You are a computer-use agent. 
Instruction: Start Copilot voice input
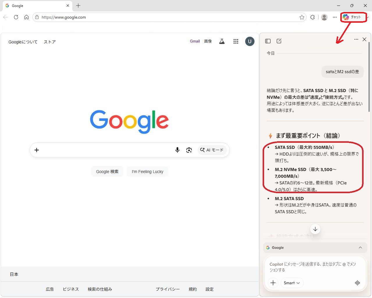click(x=357, y=283)
